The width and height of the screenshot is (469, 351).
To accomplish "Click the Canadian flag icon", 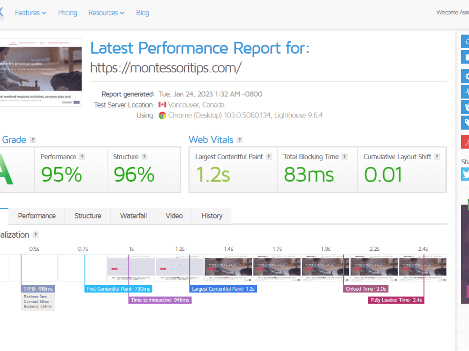I will [162, 105].
